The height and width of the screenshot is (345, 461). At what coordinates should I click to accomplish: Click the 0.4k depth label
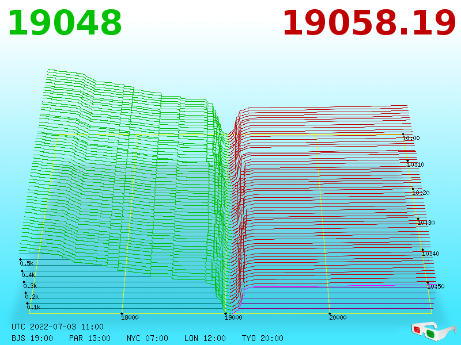coord(28,275)
